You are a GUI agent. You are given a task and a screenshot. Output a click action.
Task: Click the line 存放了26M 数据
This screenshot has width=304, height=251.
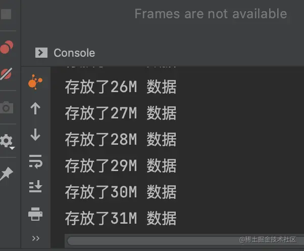[121, 87]
